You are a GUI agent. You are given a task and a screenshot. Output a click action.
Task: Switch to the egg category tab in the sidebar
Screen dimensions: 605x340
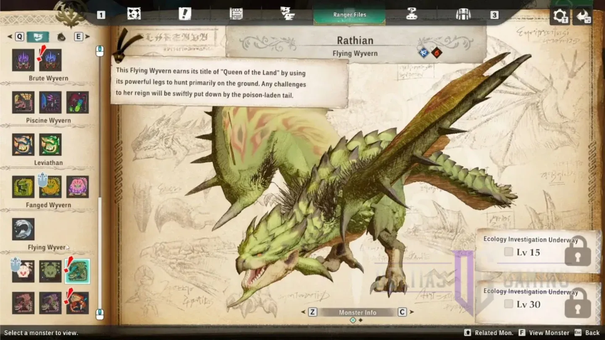[61, 37]
